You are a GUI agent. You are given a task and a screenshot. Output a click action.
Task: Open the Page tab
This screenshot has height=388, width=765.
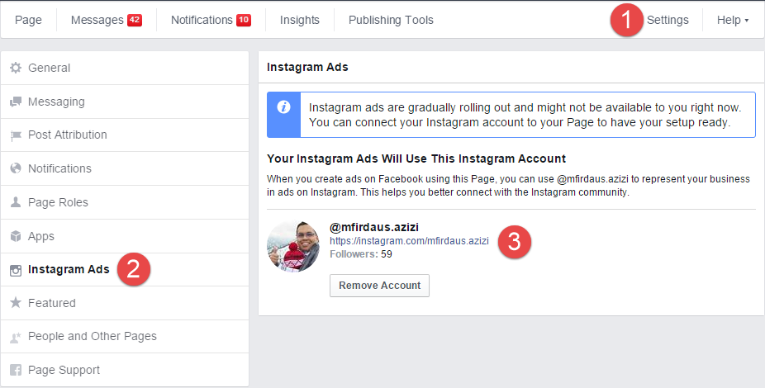pyautogui.click(x=28, y=20)
